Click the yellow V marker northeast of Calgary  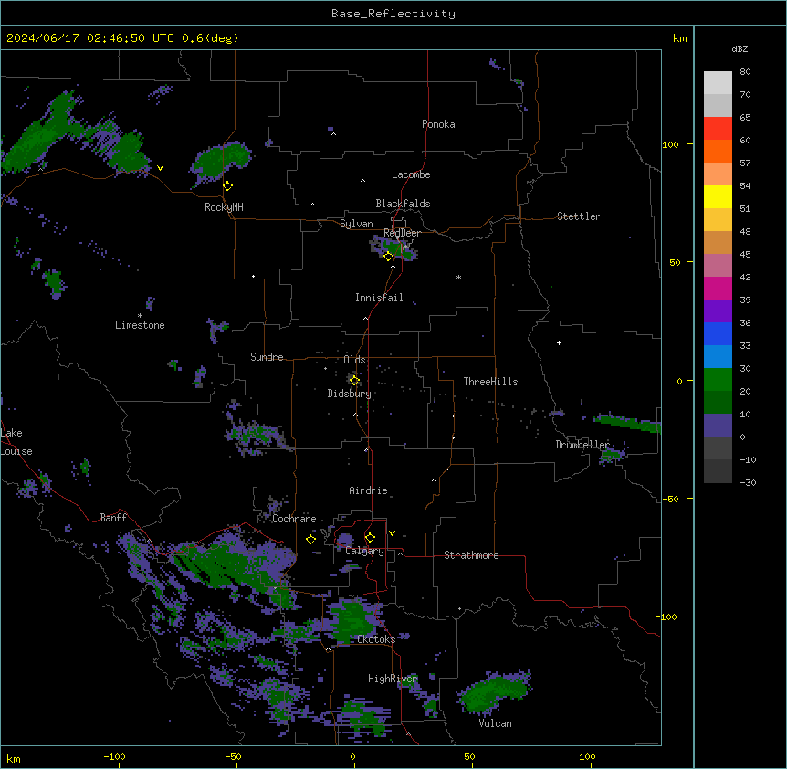pyautogui.click(x=392, y=533)
